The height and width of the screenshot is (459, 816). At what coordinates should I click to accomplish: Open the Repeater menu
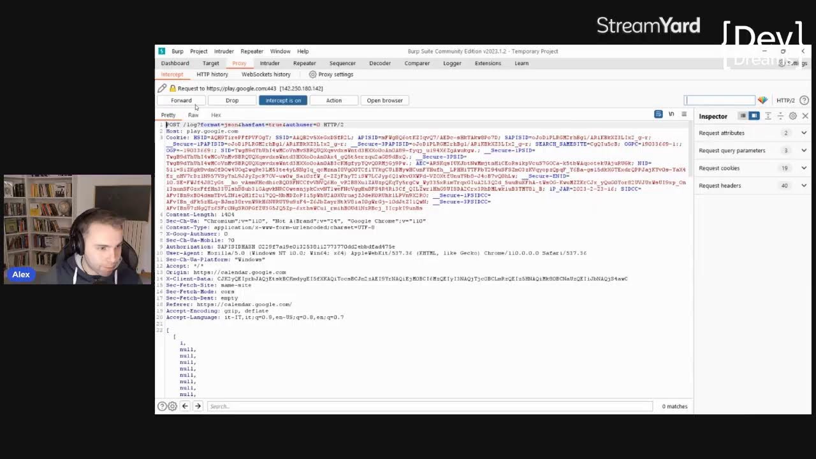(252, 51)
